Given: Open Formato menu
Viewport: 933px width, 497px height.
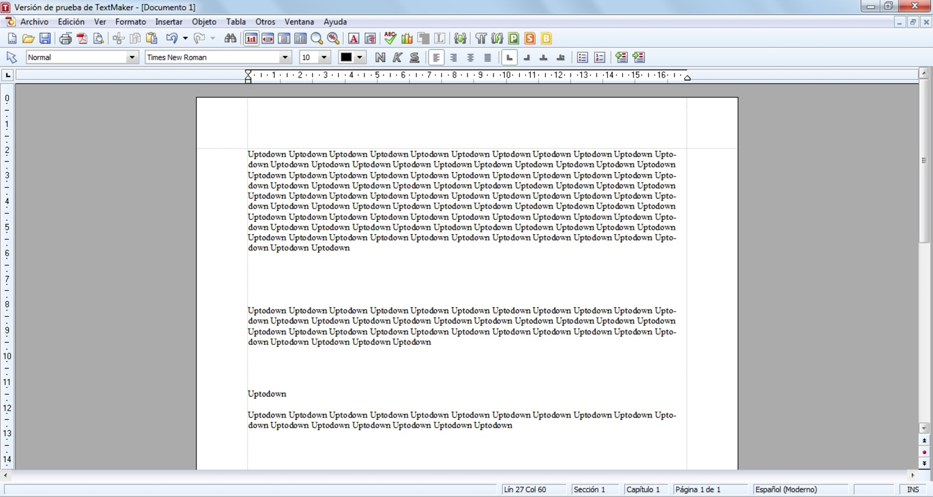Looking at the screenshot, I should (x=131, y=22).
